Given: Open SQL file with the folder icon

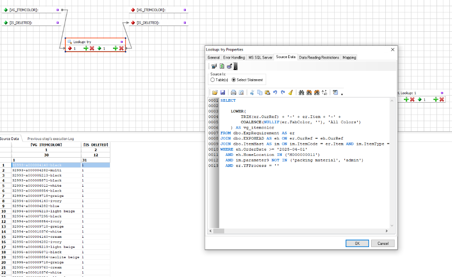Looking at the screenshot, I should pos(215,92).
